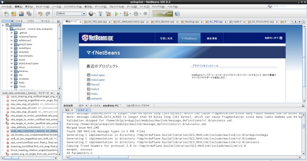Screen dimensions: 307x161
Task: Run the project with green play icon
Action: 116,14
